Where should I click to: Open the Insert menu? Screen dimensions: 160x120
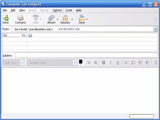[x=32, y=10]
